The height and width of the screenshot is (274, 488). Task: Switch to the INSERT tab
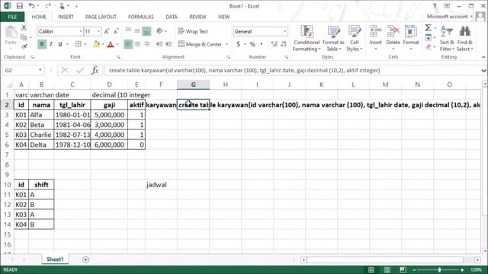(66, 17)
